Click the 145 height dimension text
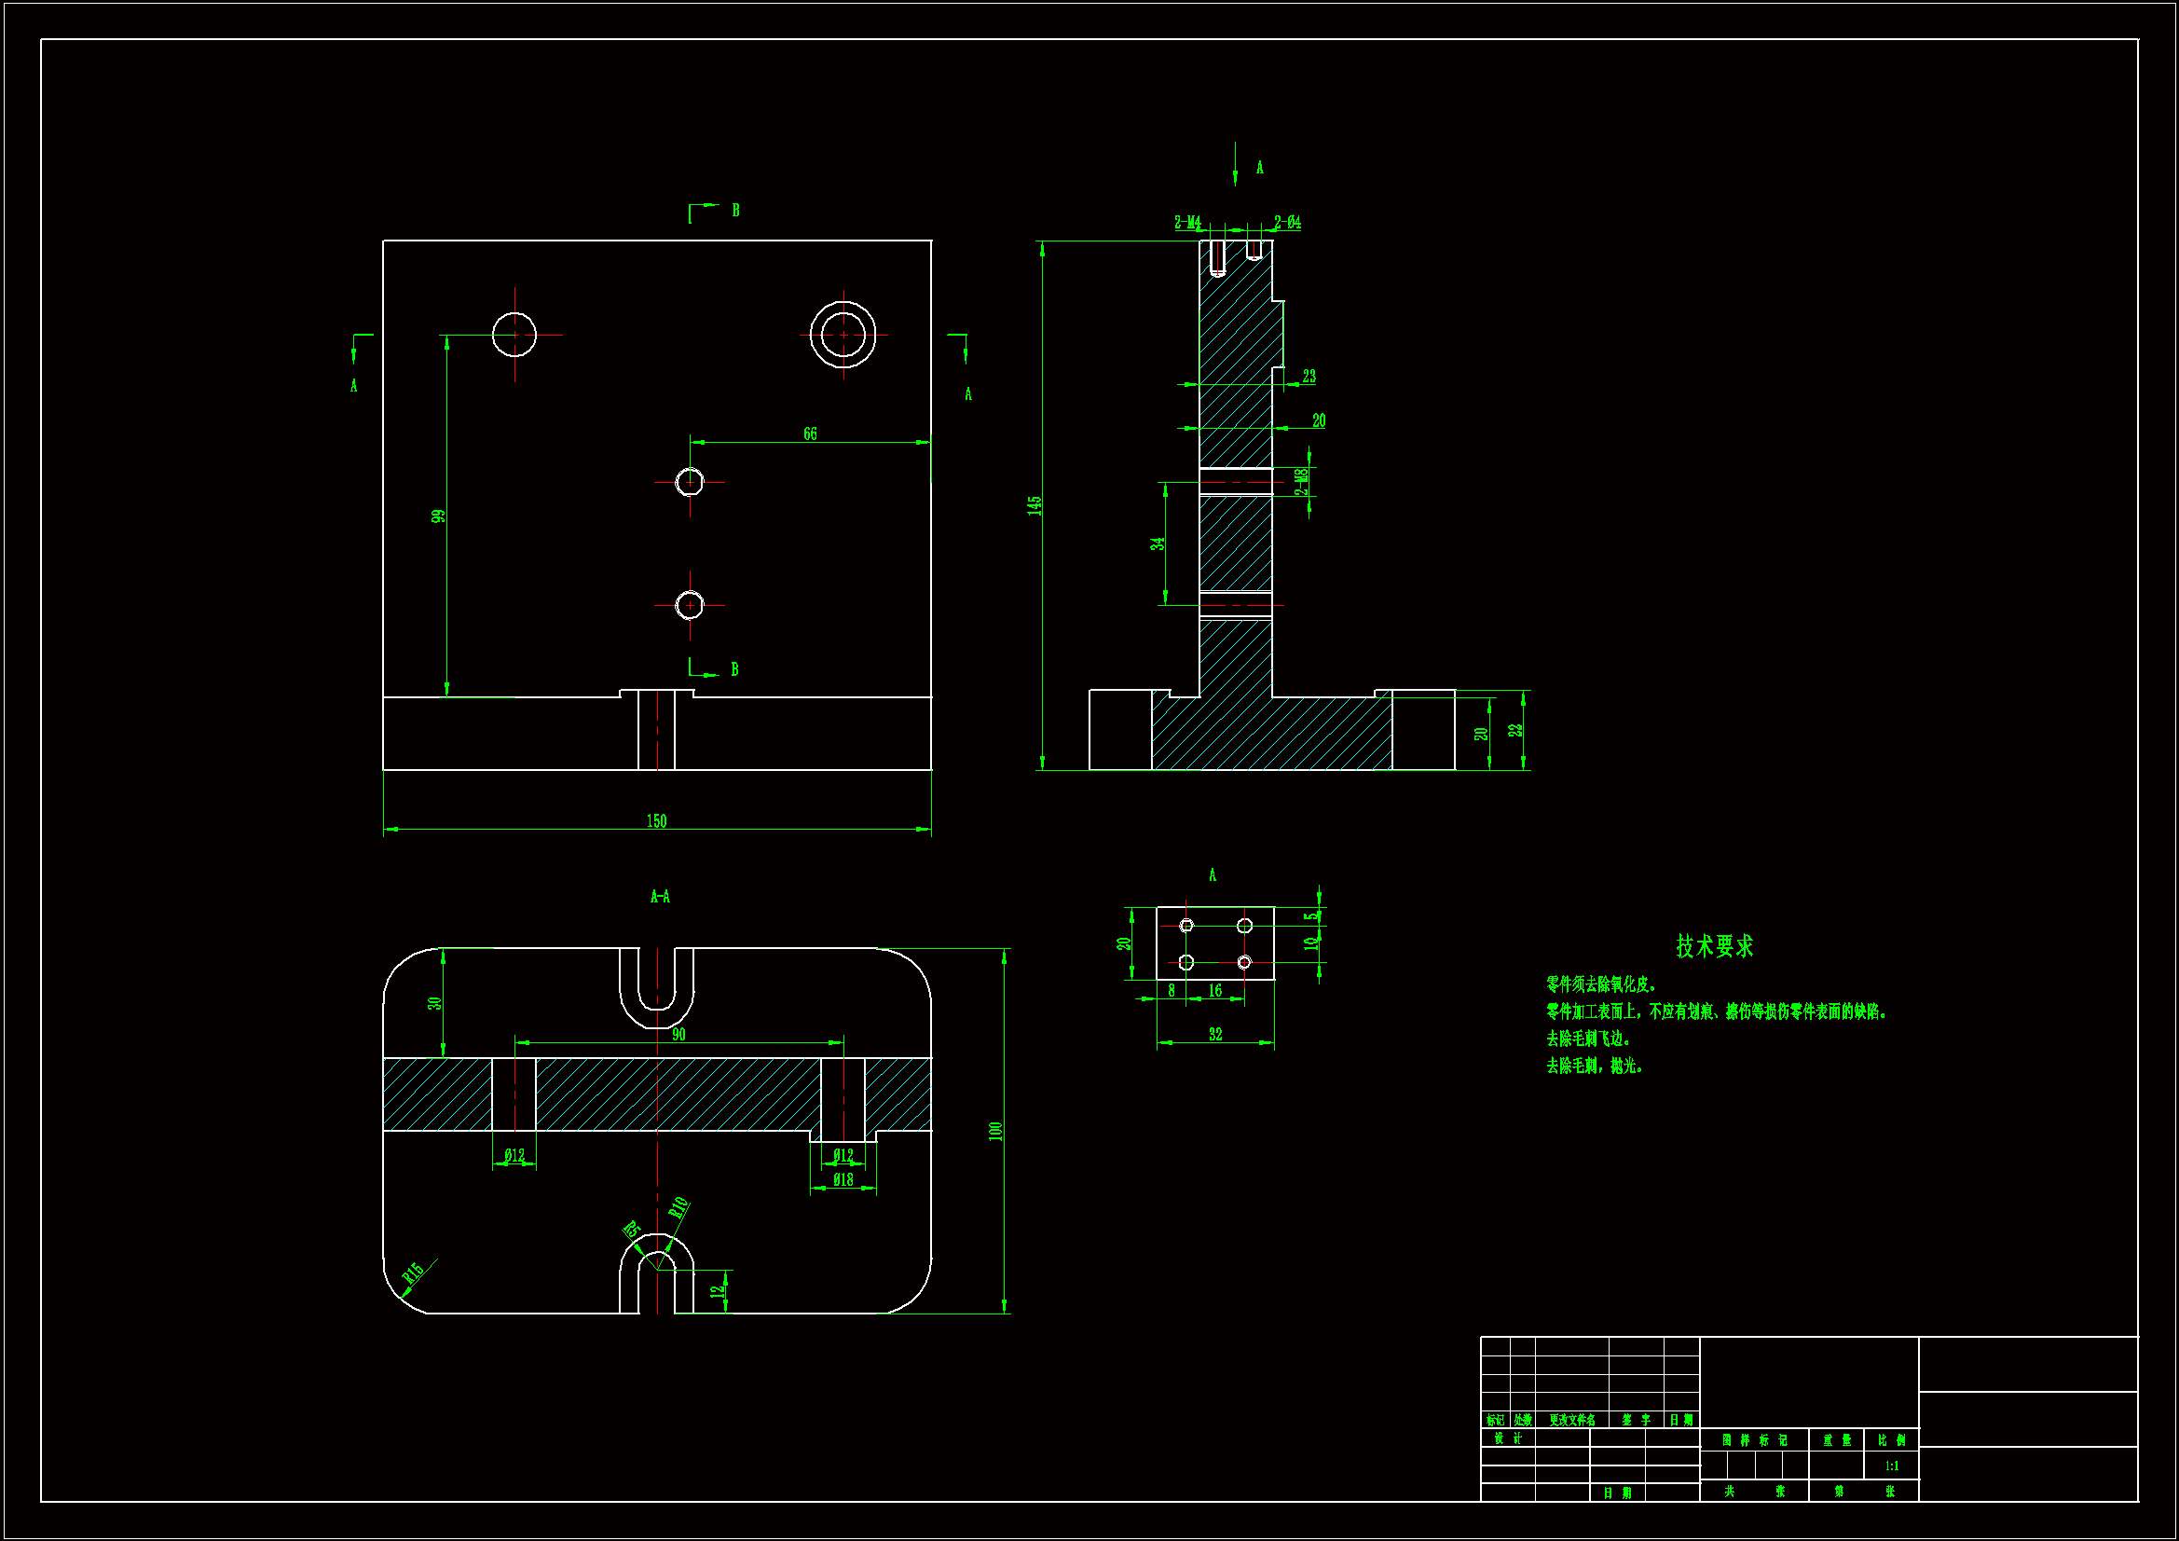 tap(1035, 505)
